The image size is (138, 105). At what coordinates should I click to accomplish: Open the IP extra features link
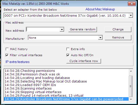pos(17,62)
